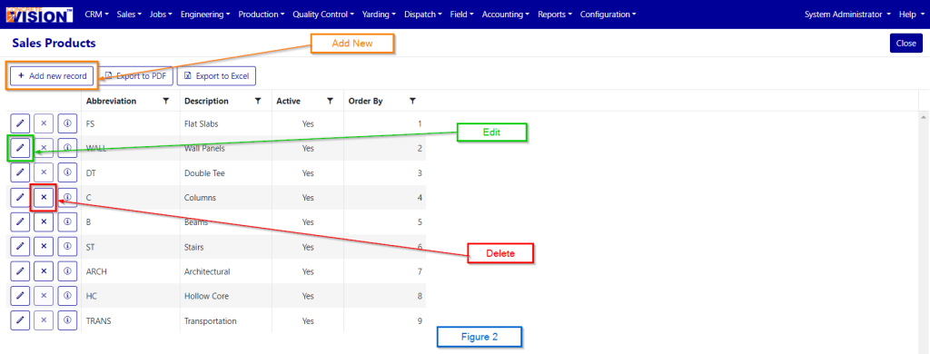Sort by Abbreviation column header
The height and width of the screenshot is (354, 930).
coord(111,102)
